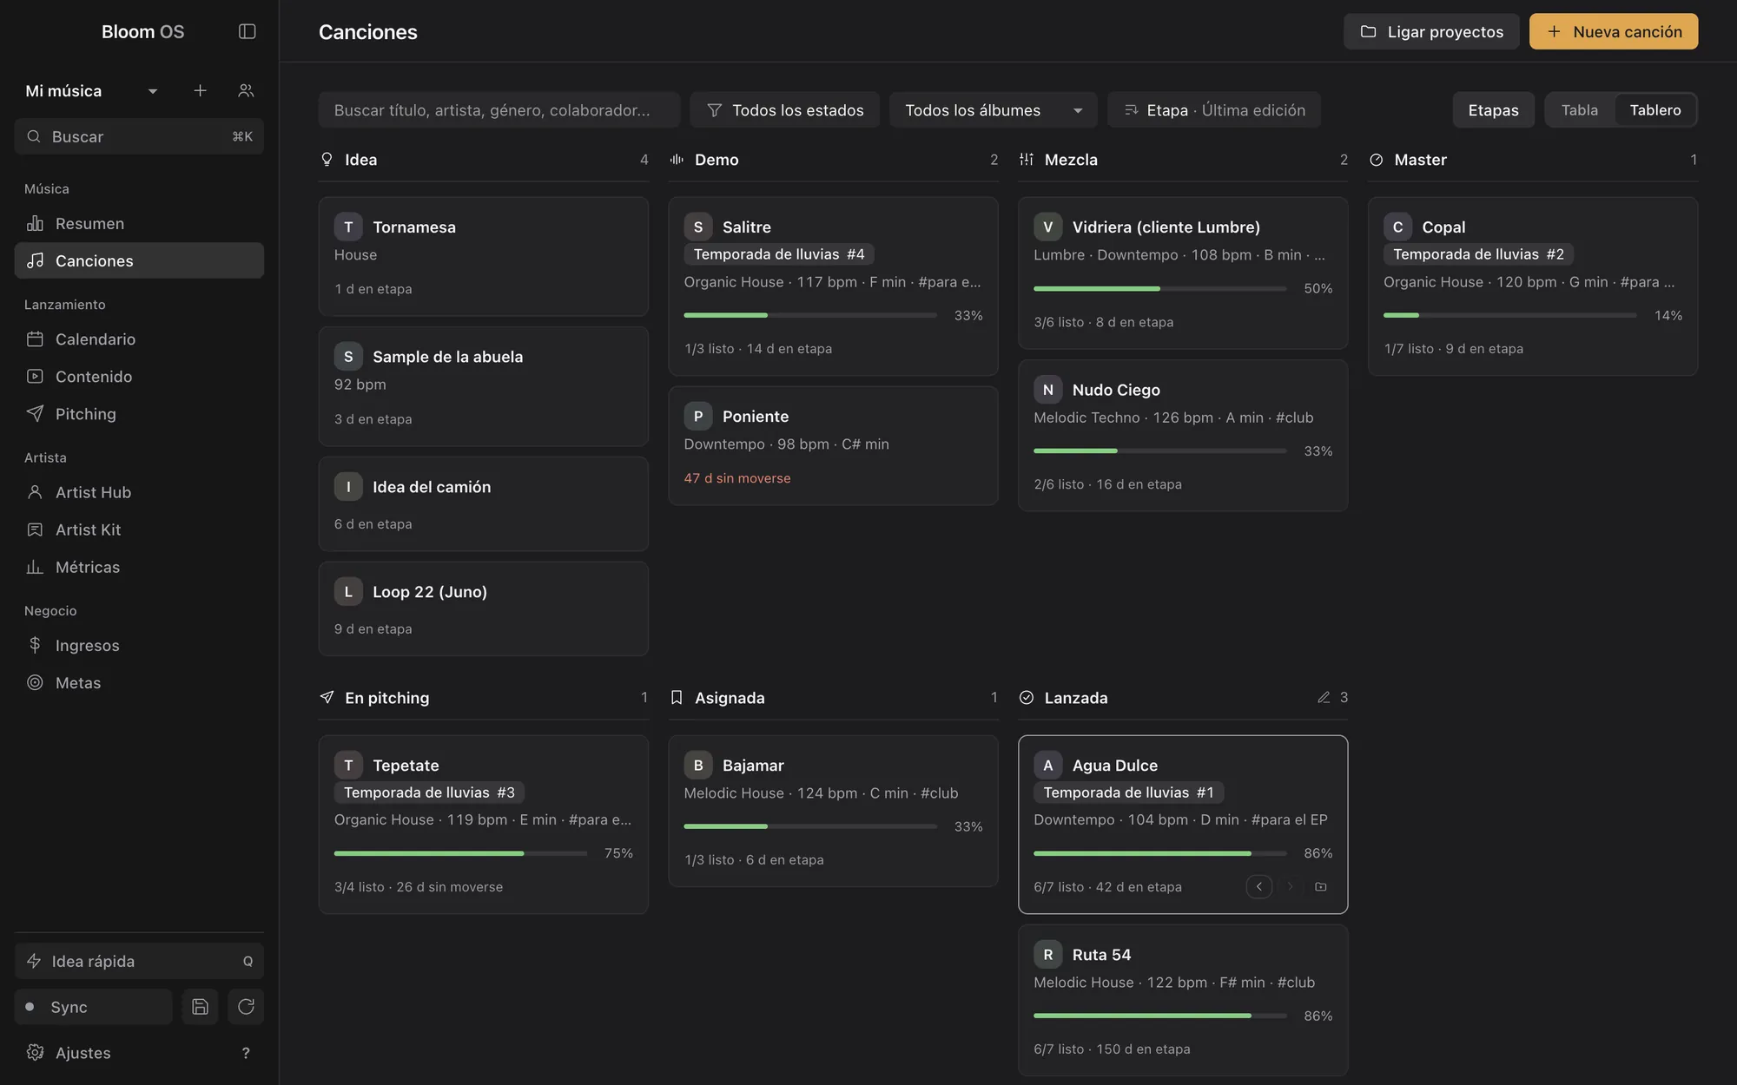The width and height of the screenshot is (1737, 1085).
Task: Collapse the sidebar panel icon
Action: click(247, 31)
